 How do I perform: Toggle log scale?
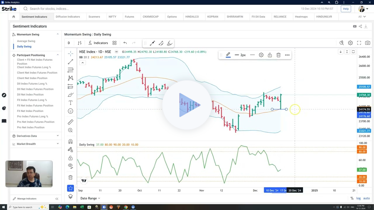[x=359, y=198]
